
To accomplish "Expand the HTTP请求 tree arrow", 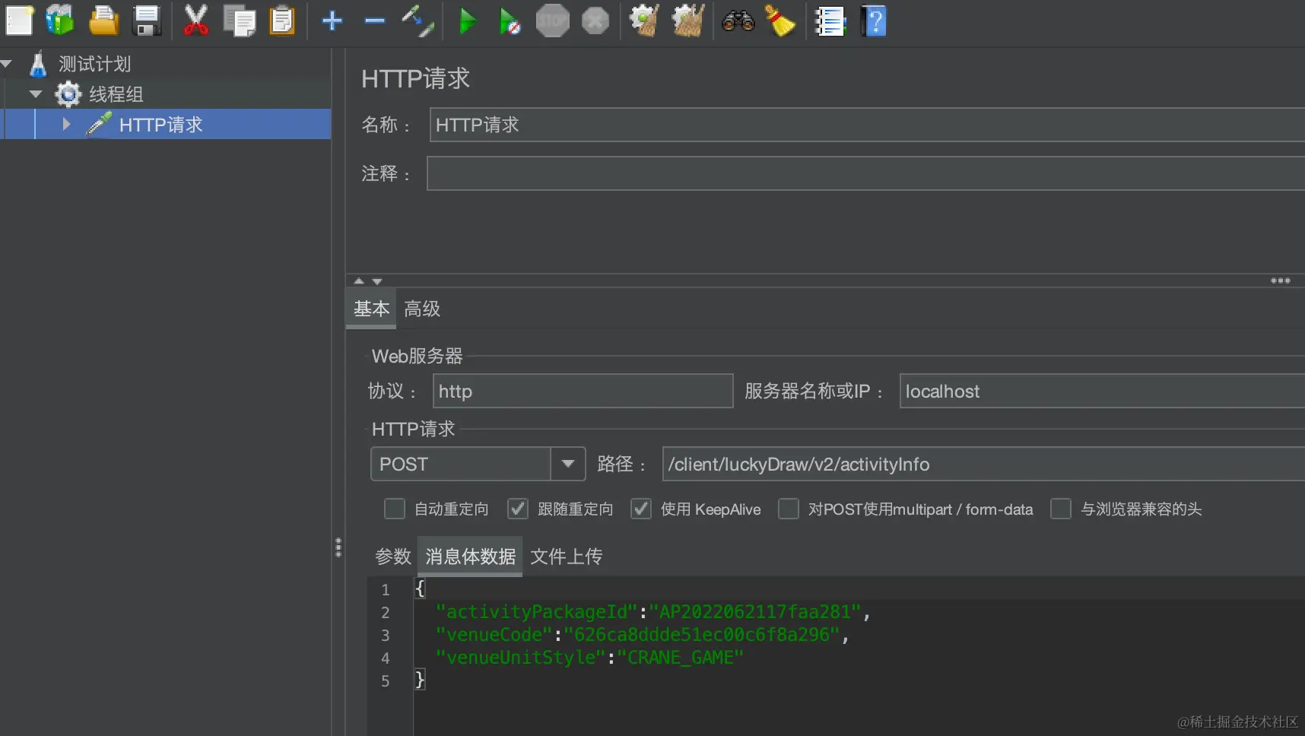I will (66, 124).
